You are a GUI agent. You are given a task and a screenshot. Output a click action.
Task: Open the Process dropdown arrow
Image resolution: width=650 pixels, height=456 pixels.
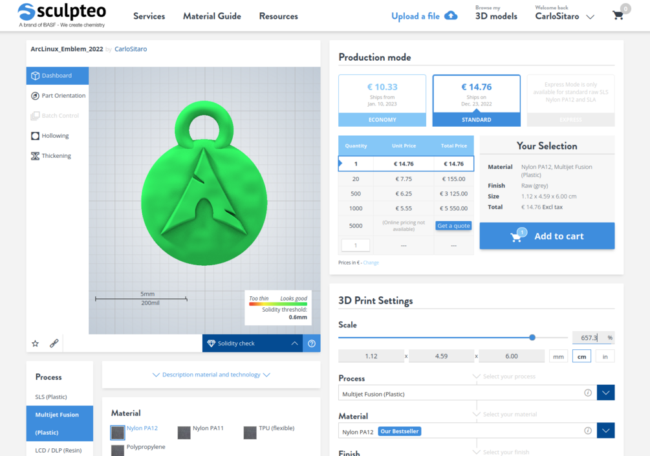(x=605, y=393)
